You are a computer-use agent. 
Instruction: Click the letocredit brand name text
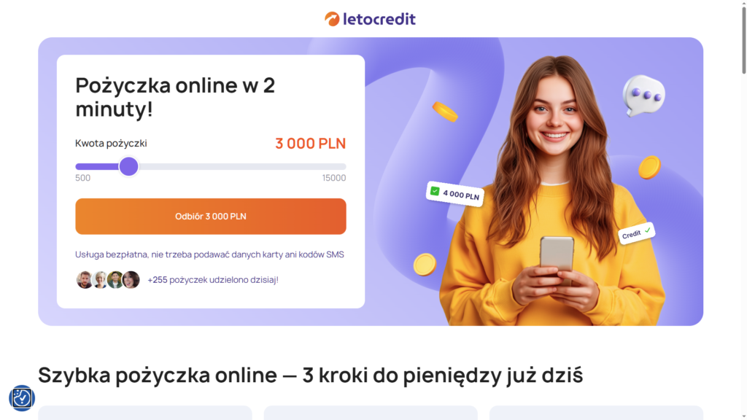pos(379,19)
